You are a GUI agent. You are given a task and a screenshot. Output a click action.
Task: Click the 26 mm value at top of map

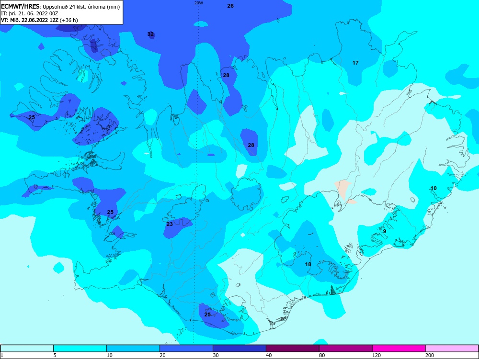(230, 6)
